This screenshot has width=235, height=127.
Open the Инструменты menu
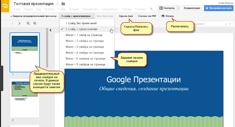coord(110,9)
